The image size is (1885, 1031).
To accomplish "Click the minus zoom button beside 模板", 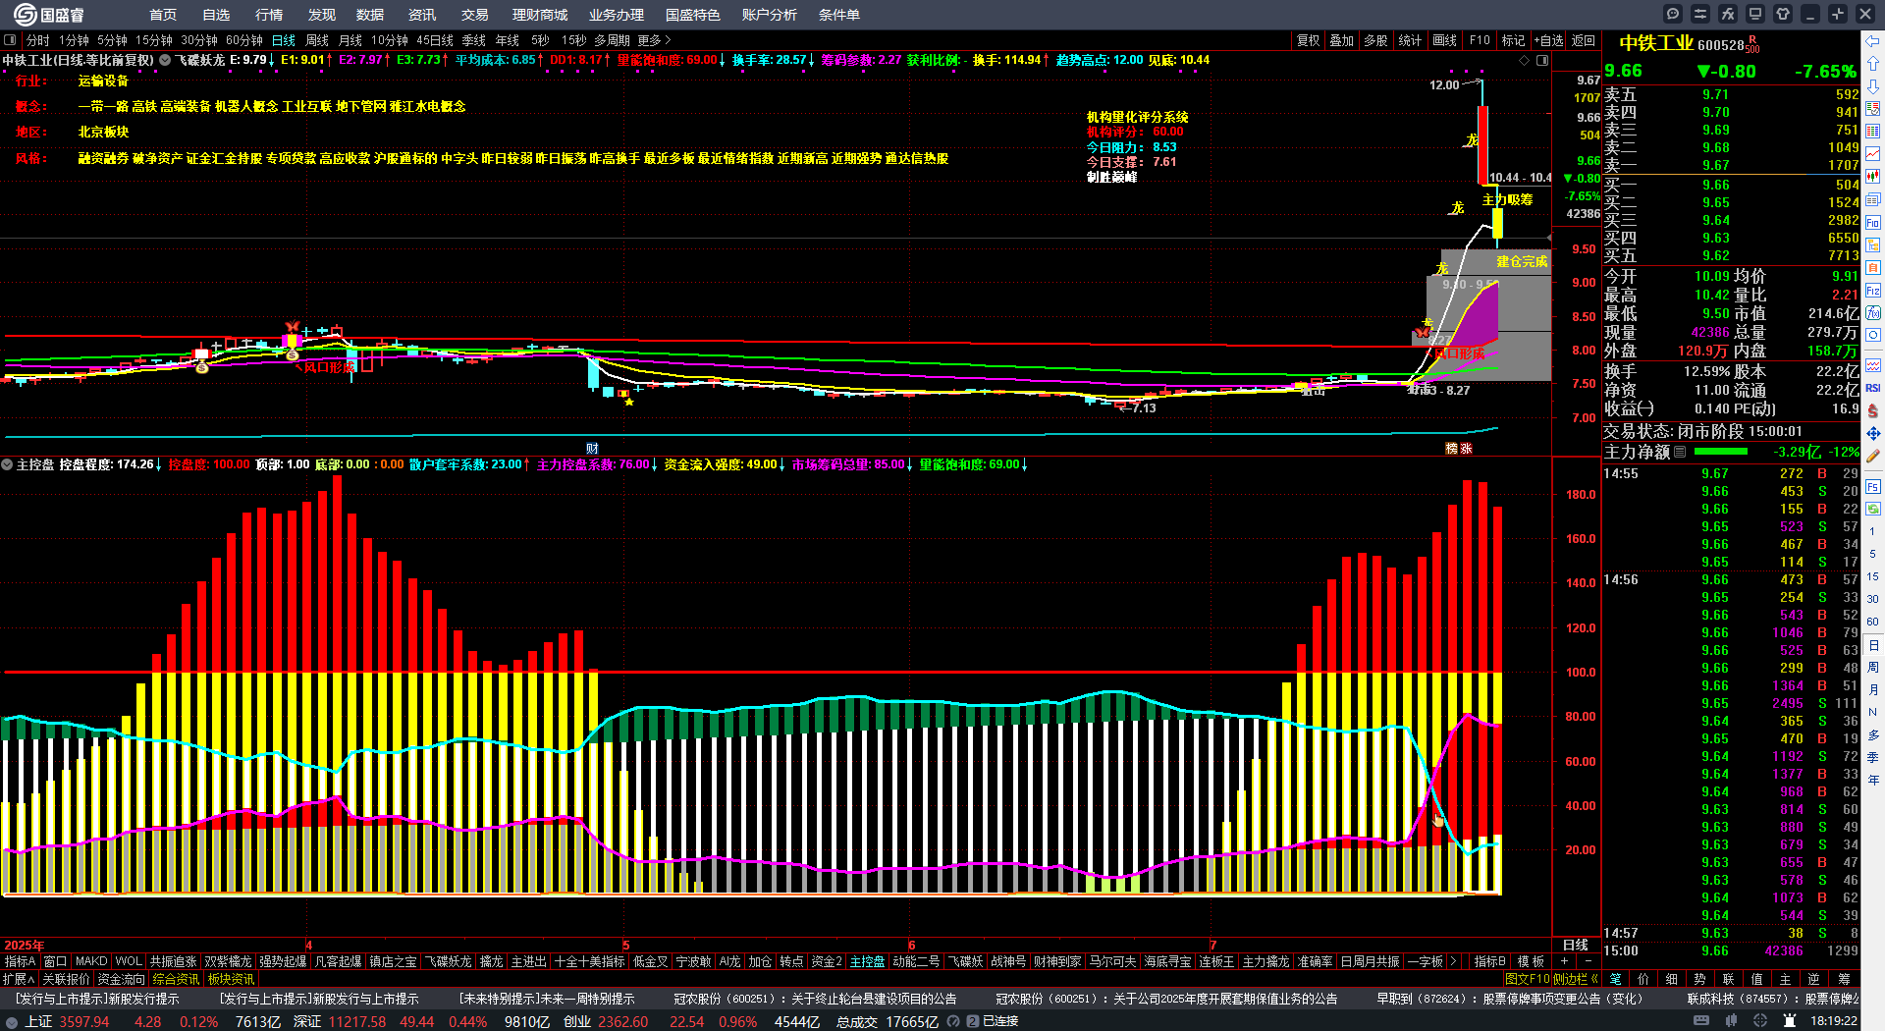I will [x=1588, y=961].
